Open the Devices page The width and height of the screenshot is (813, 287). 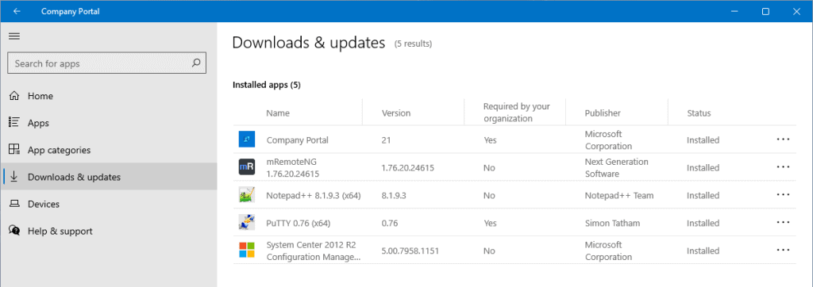pos(108,204)
